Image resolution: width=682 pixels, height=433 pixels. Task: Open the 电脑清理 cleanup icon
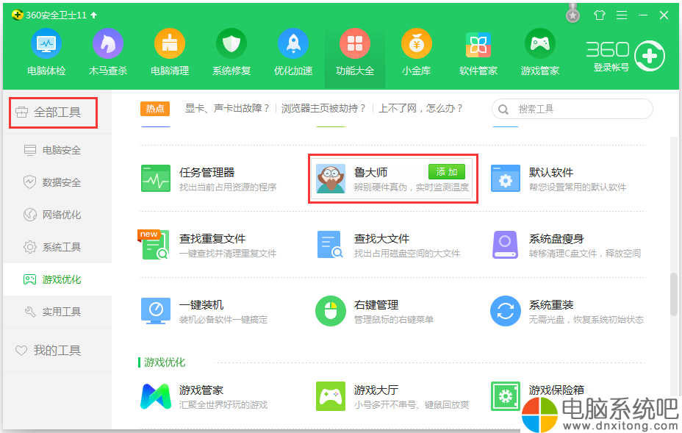click(x=170, y=43)
